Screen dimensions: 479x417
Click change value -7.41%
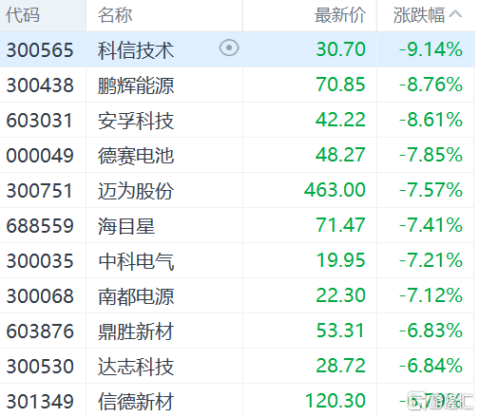(431, 225)
